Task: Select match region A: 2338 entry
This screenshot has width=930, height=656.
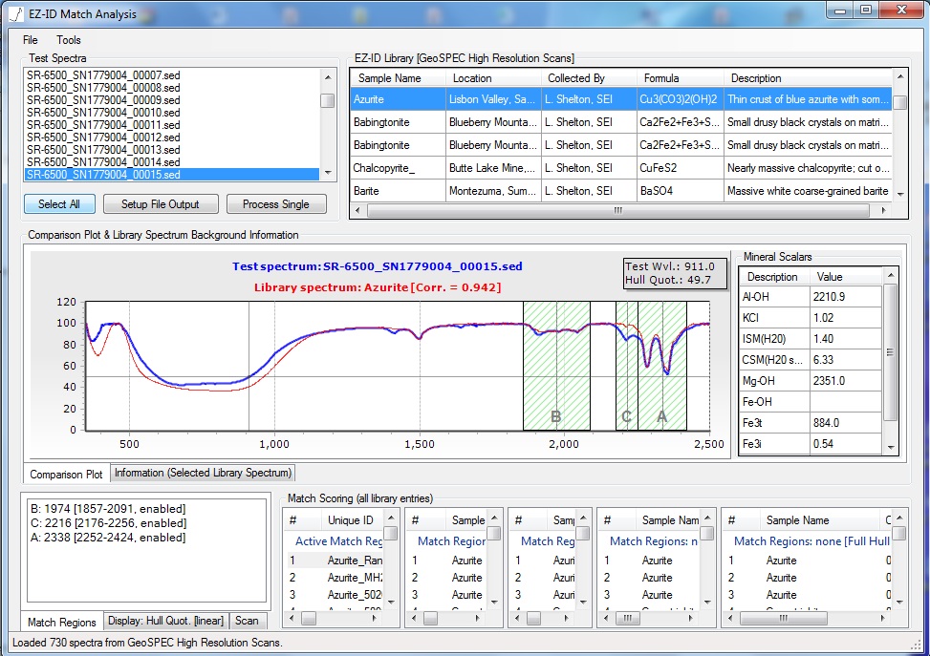Action: point(108,538)
